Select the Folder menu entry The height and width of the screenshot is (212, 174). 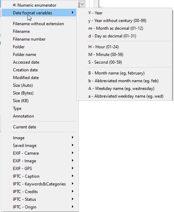[x=40, y=47]
